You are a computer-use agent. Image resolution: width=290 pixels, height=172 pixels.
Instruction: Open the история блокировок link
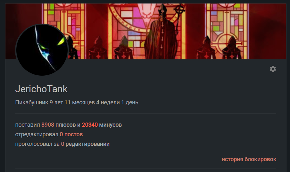tap(249, 159)
